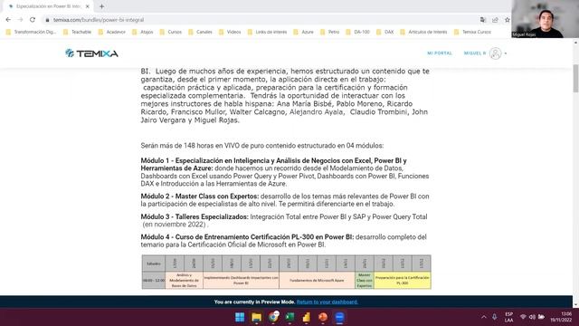Click the Temixa logo

[91, 53]
